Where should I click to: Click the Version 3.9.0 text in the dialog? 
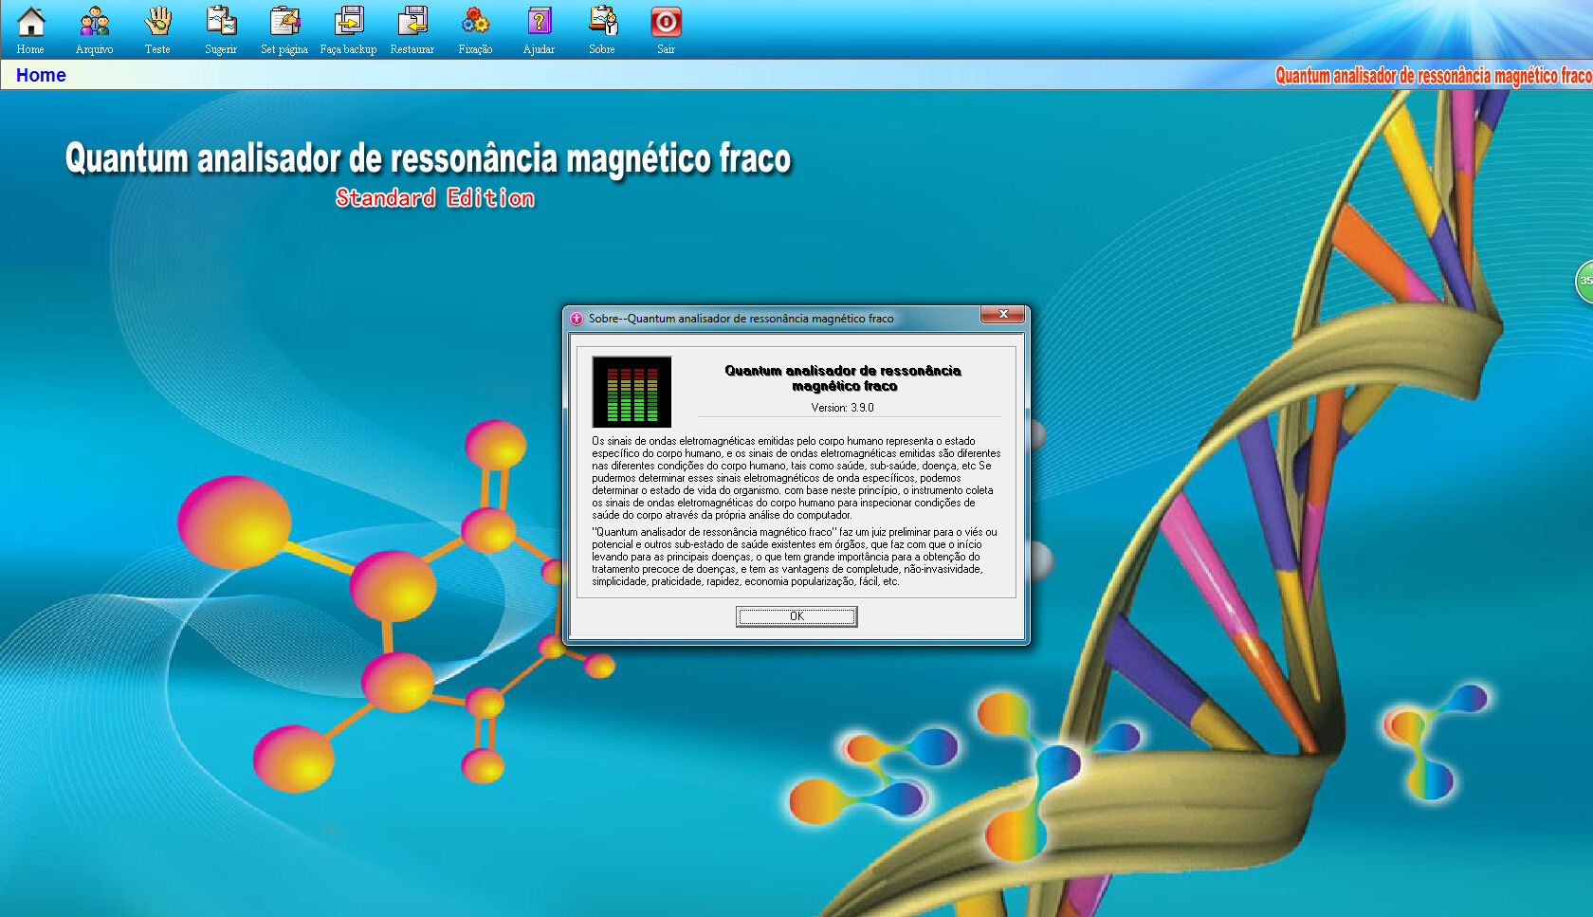click(842, 408)
